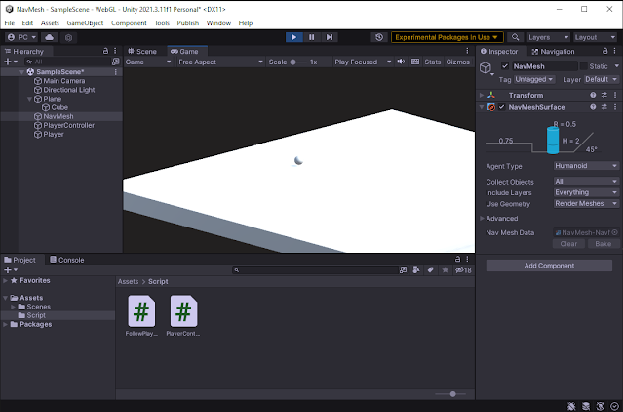This screenshot has height=412, width=623.
Task: Click the Bake button
Action: [x=603, y=244]
